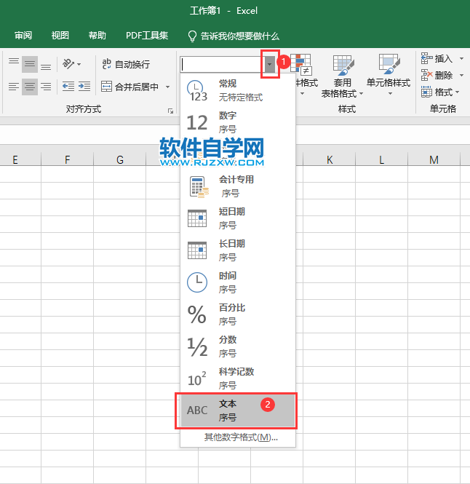
Task: Choose the 文本 text format
Action: pos(238,410)
